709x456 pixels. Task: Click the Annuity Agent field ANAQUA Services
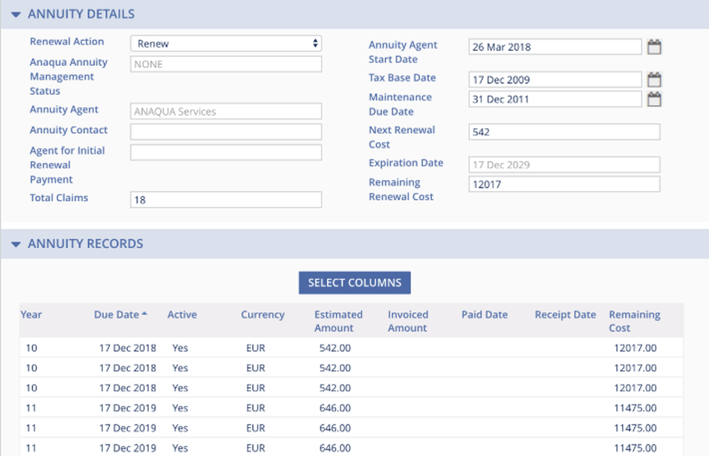pos(226,111)
